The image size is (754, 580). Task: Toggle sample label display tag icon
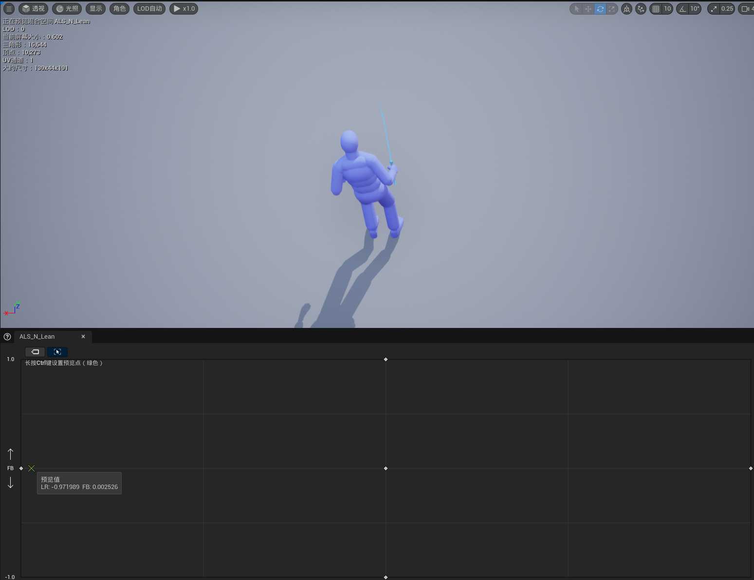pyautogui.click(x=35, y=352)
